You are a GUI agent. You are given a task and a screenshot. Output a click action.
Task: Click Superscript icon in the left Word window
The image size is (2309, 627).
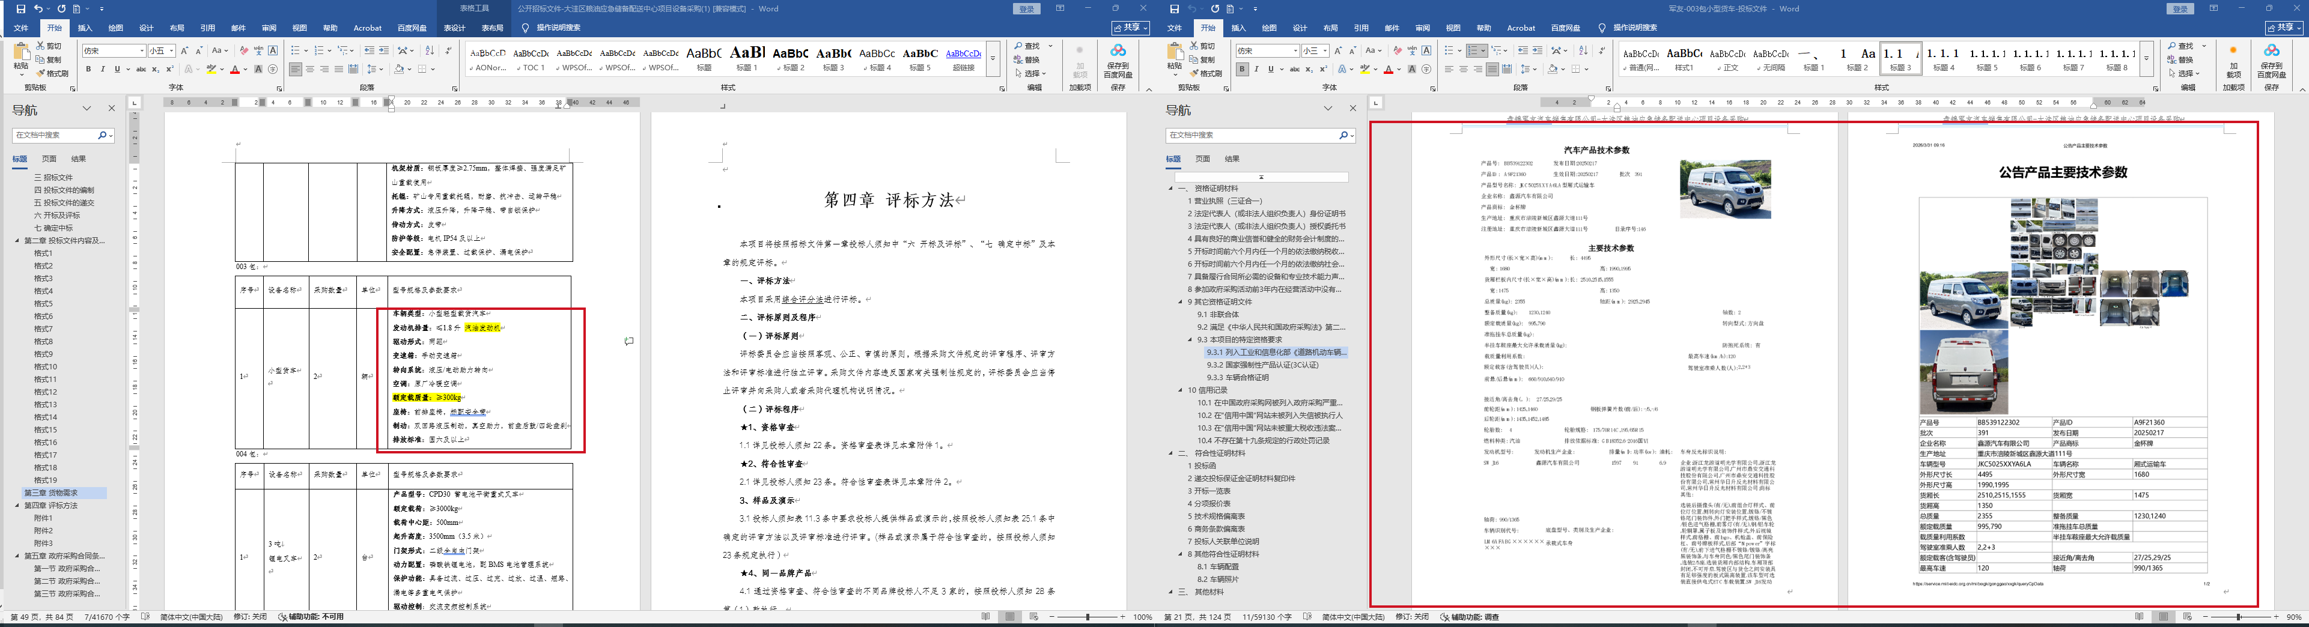click(169, 69)
